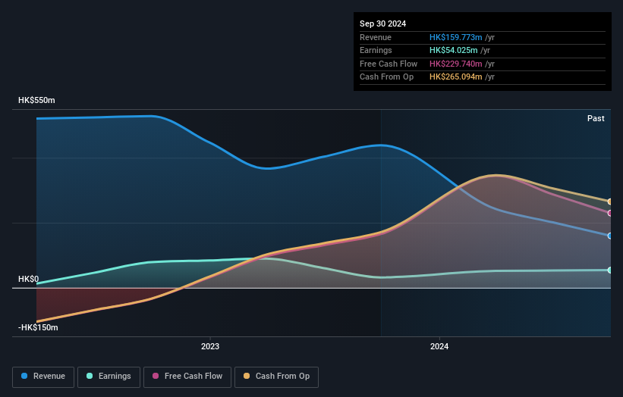Click the HK$54.025m earnings value
This screenshot has height=397, width=623.
tap(453, 50)
